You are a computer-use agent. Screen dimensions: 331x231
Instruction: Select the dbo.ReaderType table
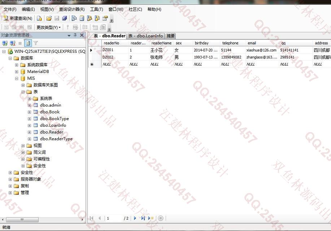(56, 139)
